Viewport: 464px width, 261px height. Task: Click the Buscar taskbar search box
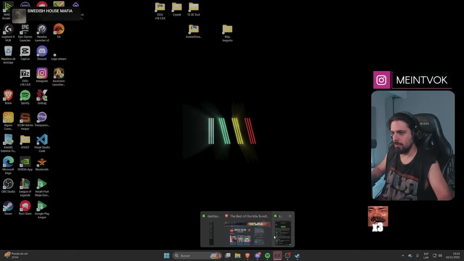click(197, 256)
